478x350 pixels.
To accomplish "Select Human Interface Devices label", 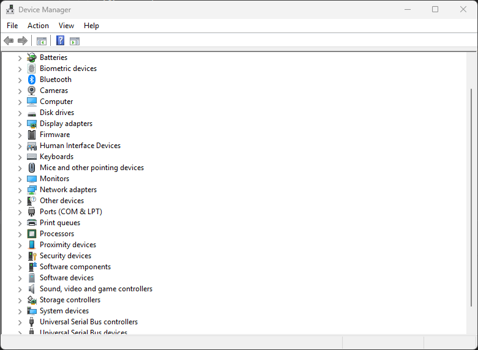I will click(x=80, y=146).
